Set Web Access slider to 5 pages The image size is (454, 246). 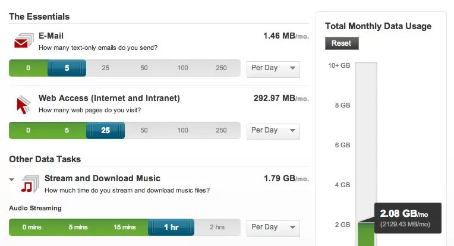[67, 130]
